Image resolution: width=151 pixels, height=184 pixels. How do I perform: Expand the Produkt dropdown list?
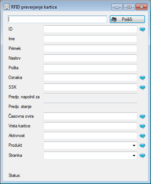134,146
